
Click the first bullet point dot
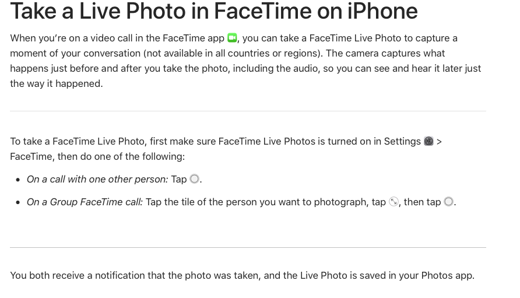point(18,180)
